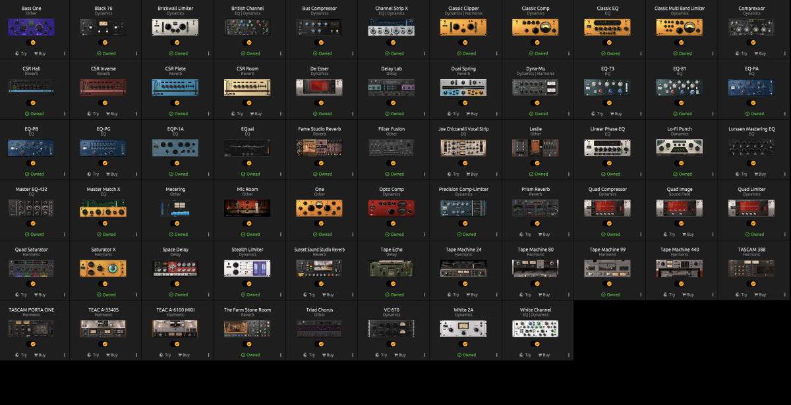Click the 'TASCAM PORTA ONE' title
791x405 pixels.
coord(32,310)
